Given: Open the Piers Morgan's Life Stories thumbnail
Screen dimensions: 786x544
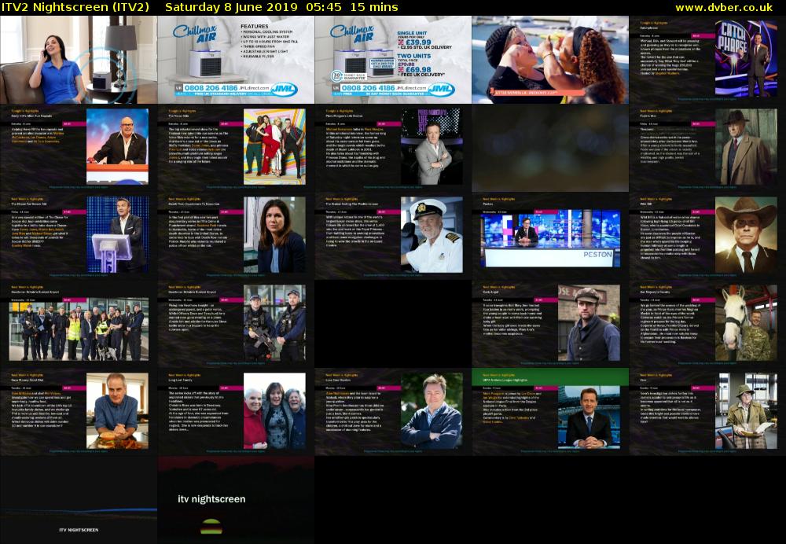Looking at the screenshot, I should [x=393, y=148].
